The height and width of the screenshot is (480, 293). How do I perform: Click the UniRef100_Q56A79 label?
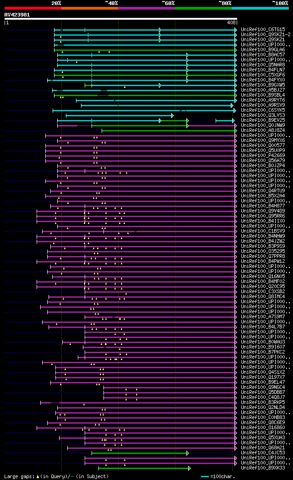(263, 160)
